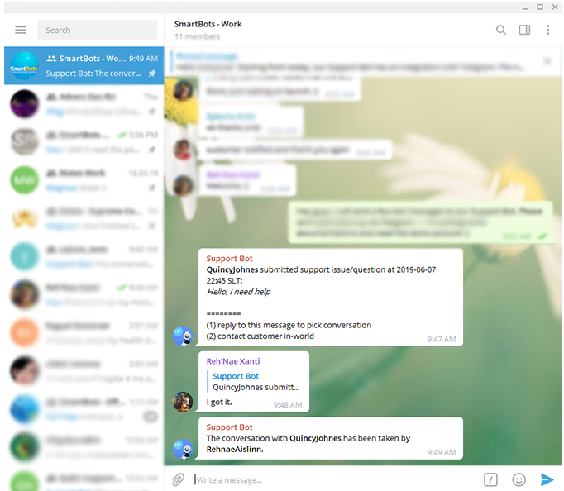
Task: Attach a file with the paperclip icon
Action: (178, 479)
